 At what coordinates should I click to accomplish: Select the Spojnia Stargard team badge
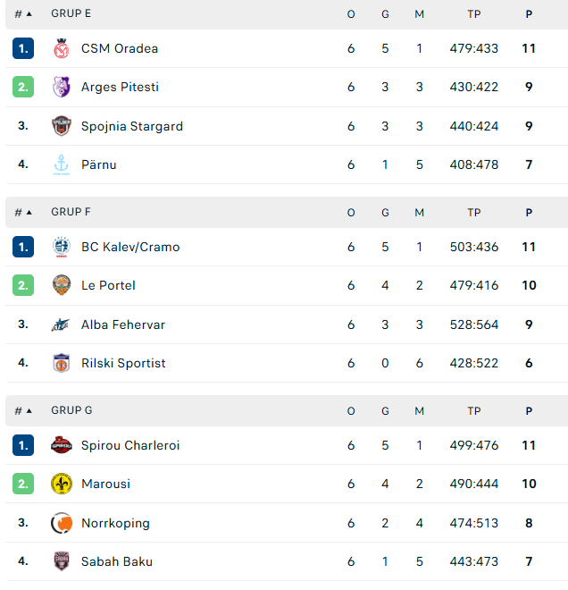click(62, 126)
